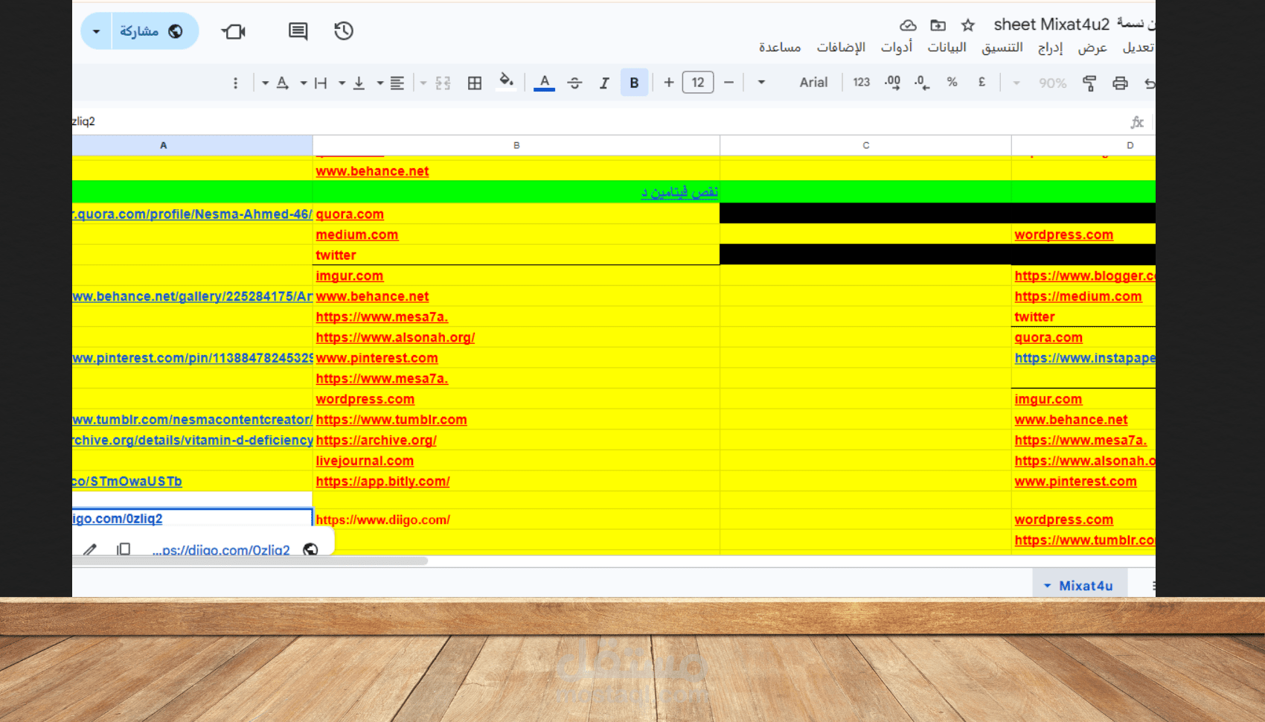Click the https://www.alsonah.org/ link in column B
Image resolution: width=1265 pixels, height=722 pixels.
(395, 338)
